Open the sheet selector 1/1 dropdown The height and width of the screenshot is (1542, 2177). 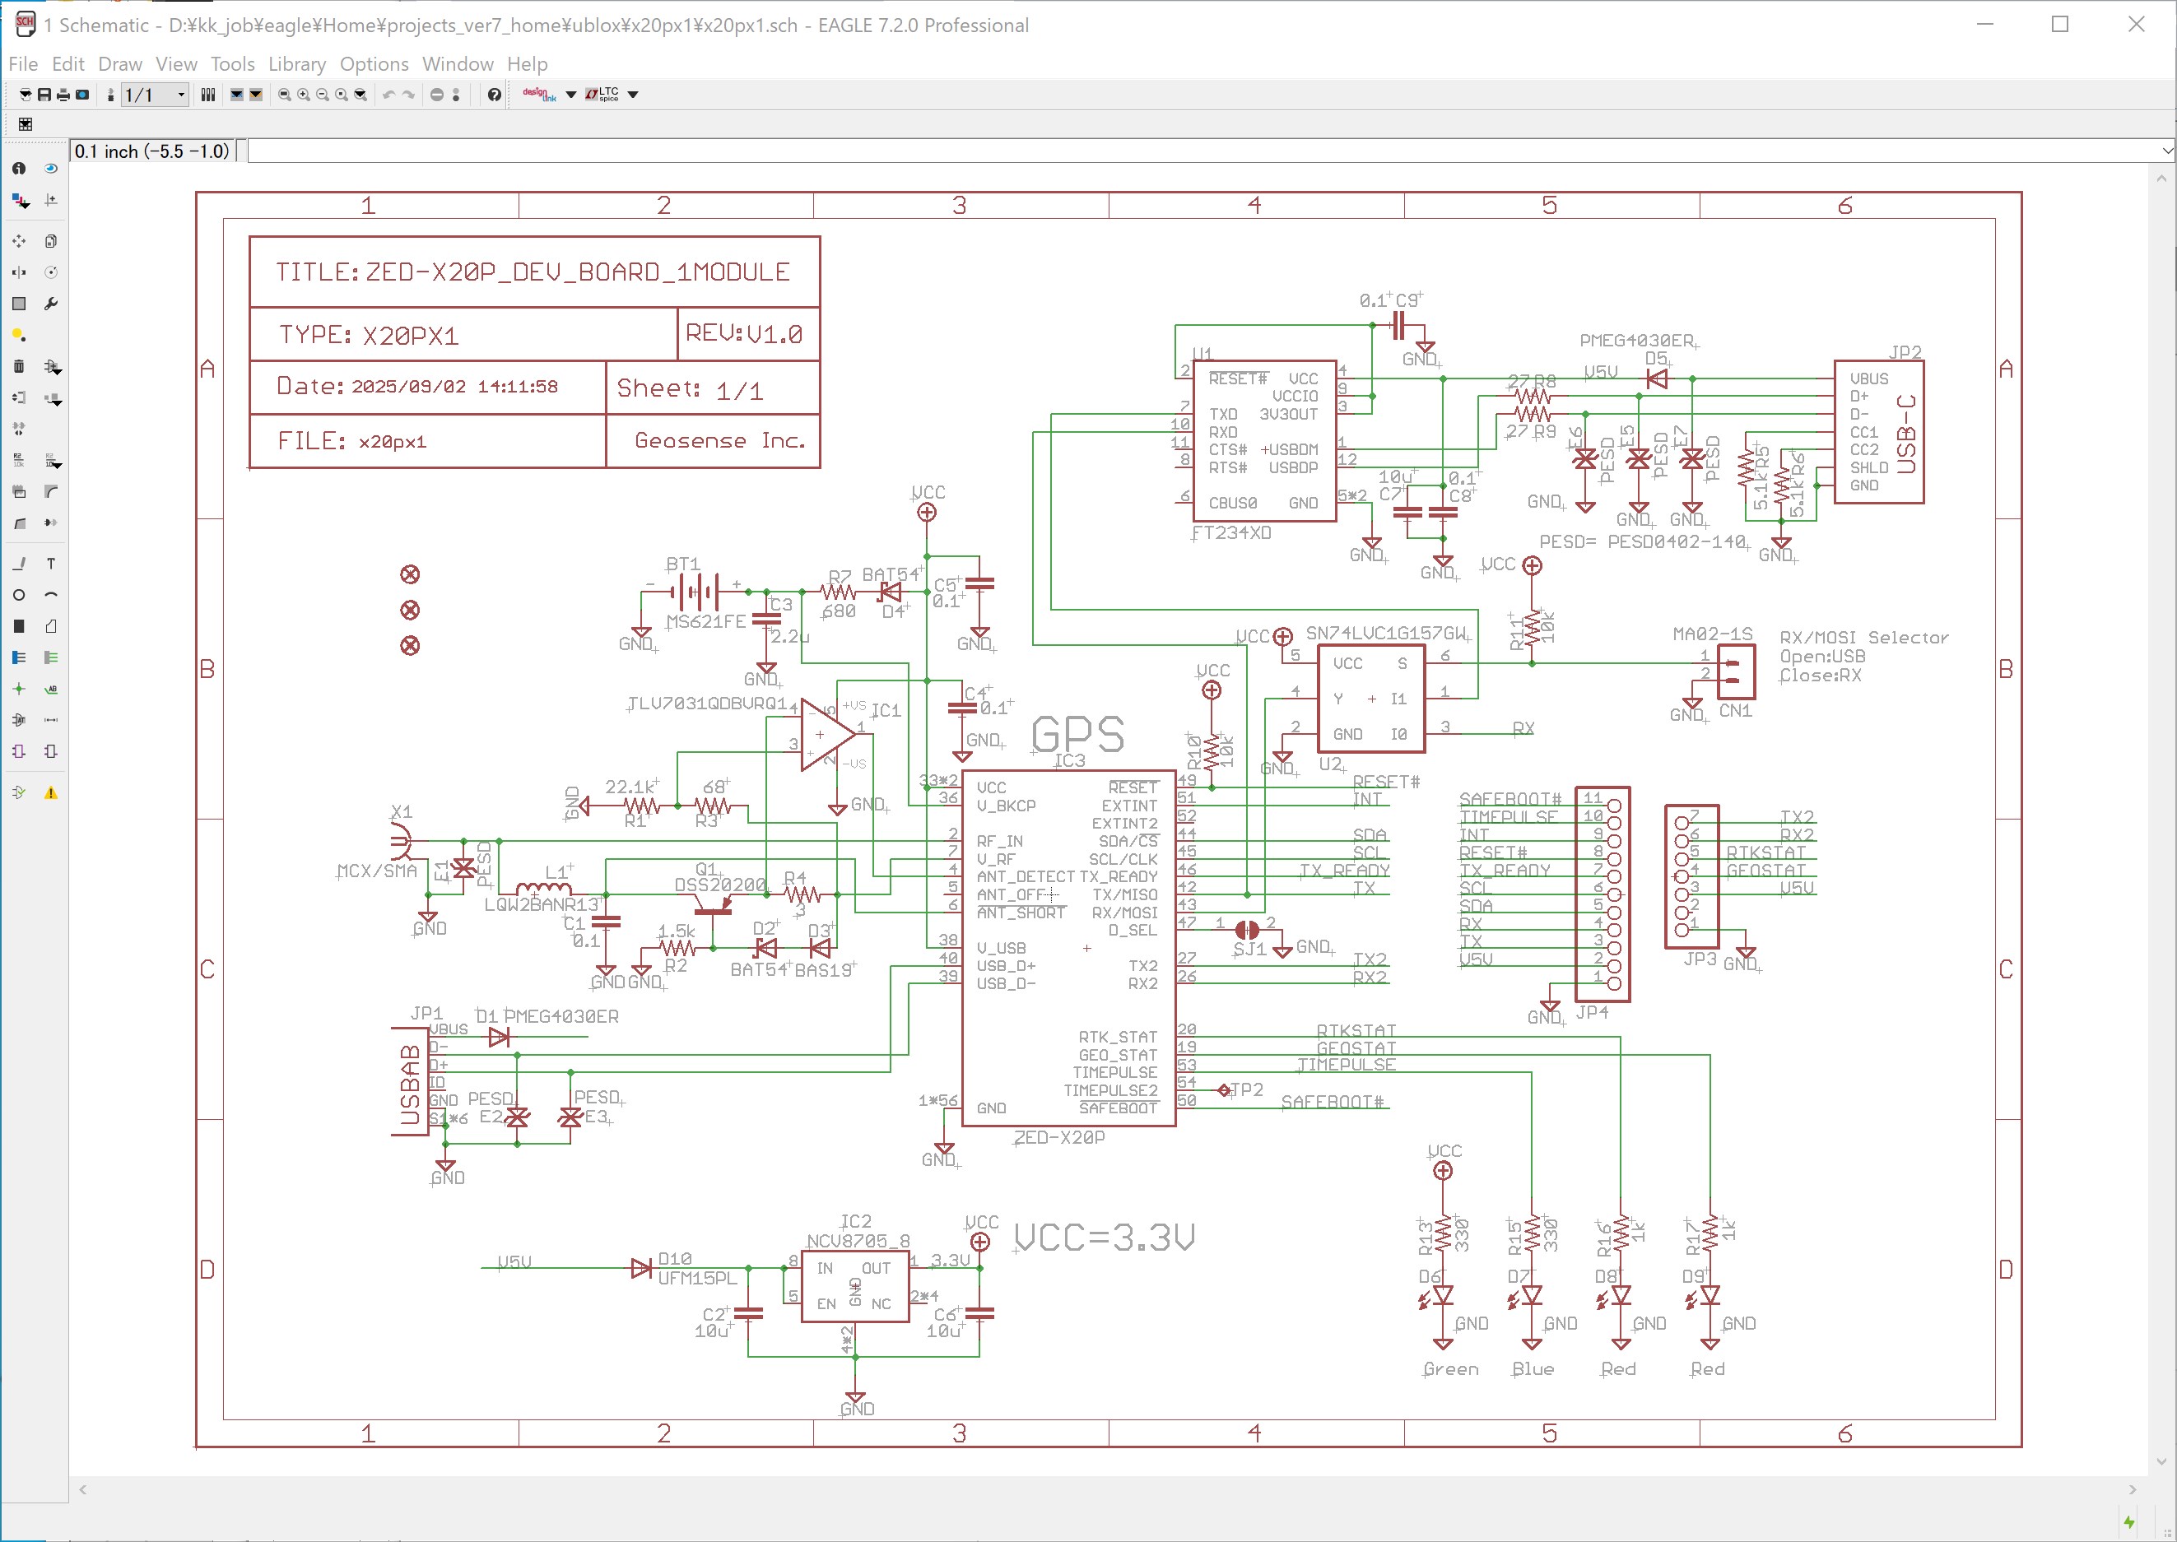180,95
